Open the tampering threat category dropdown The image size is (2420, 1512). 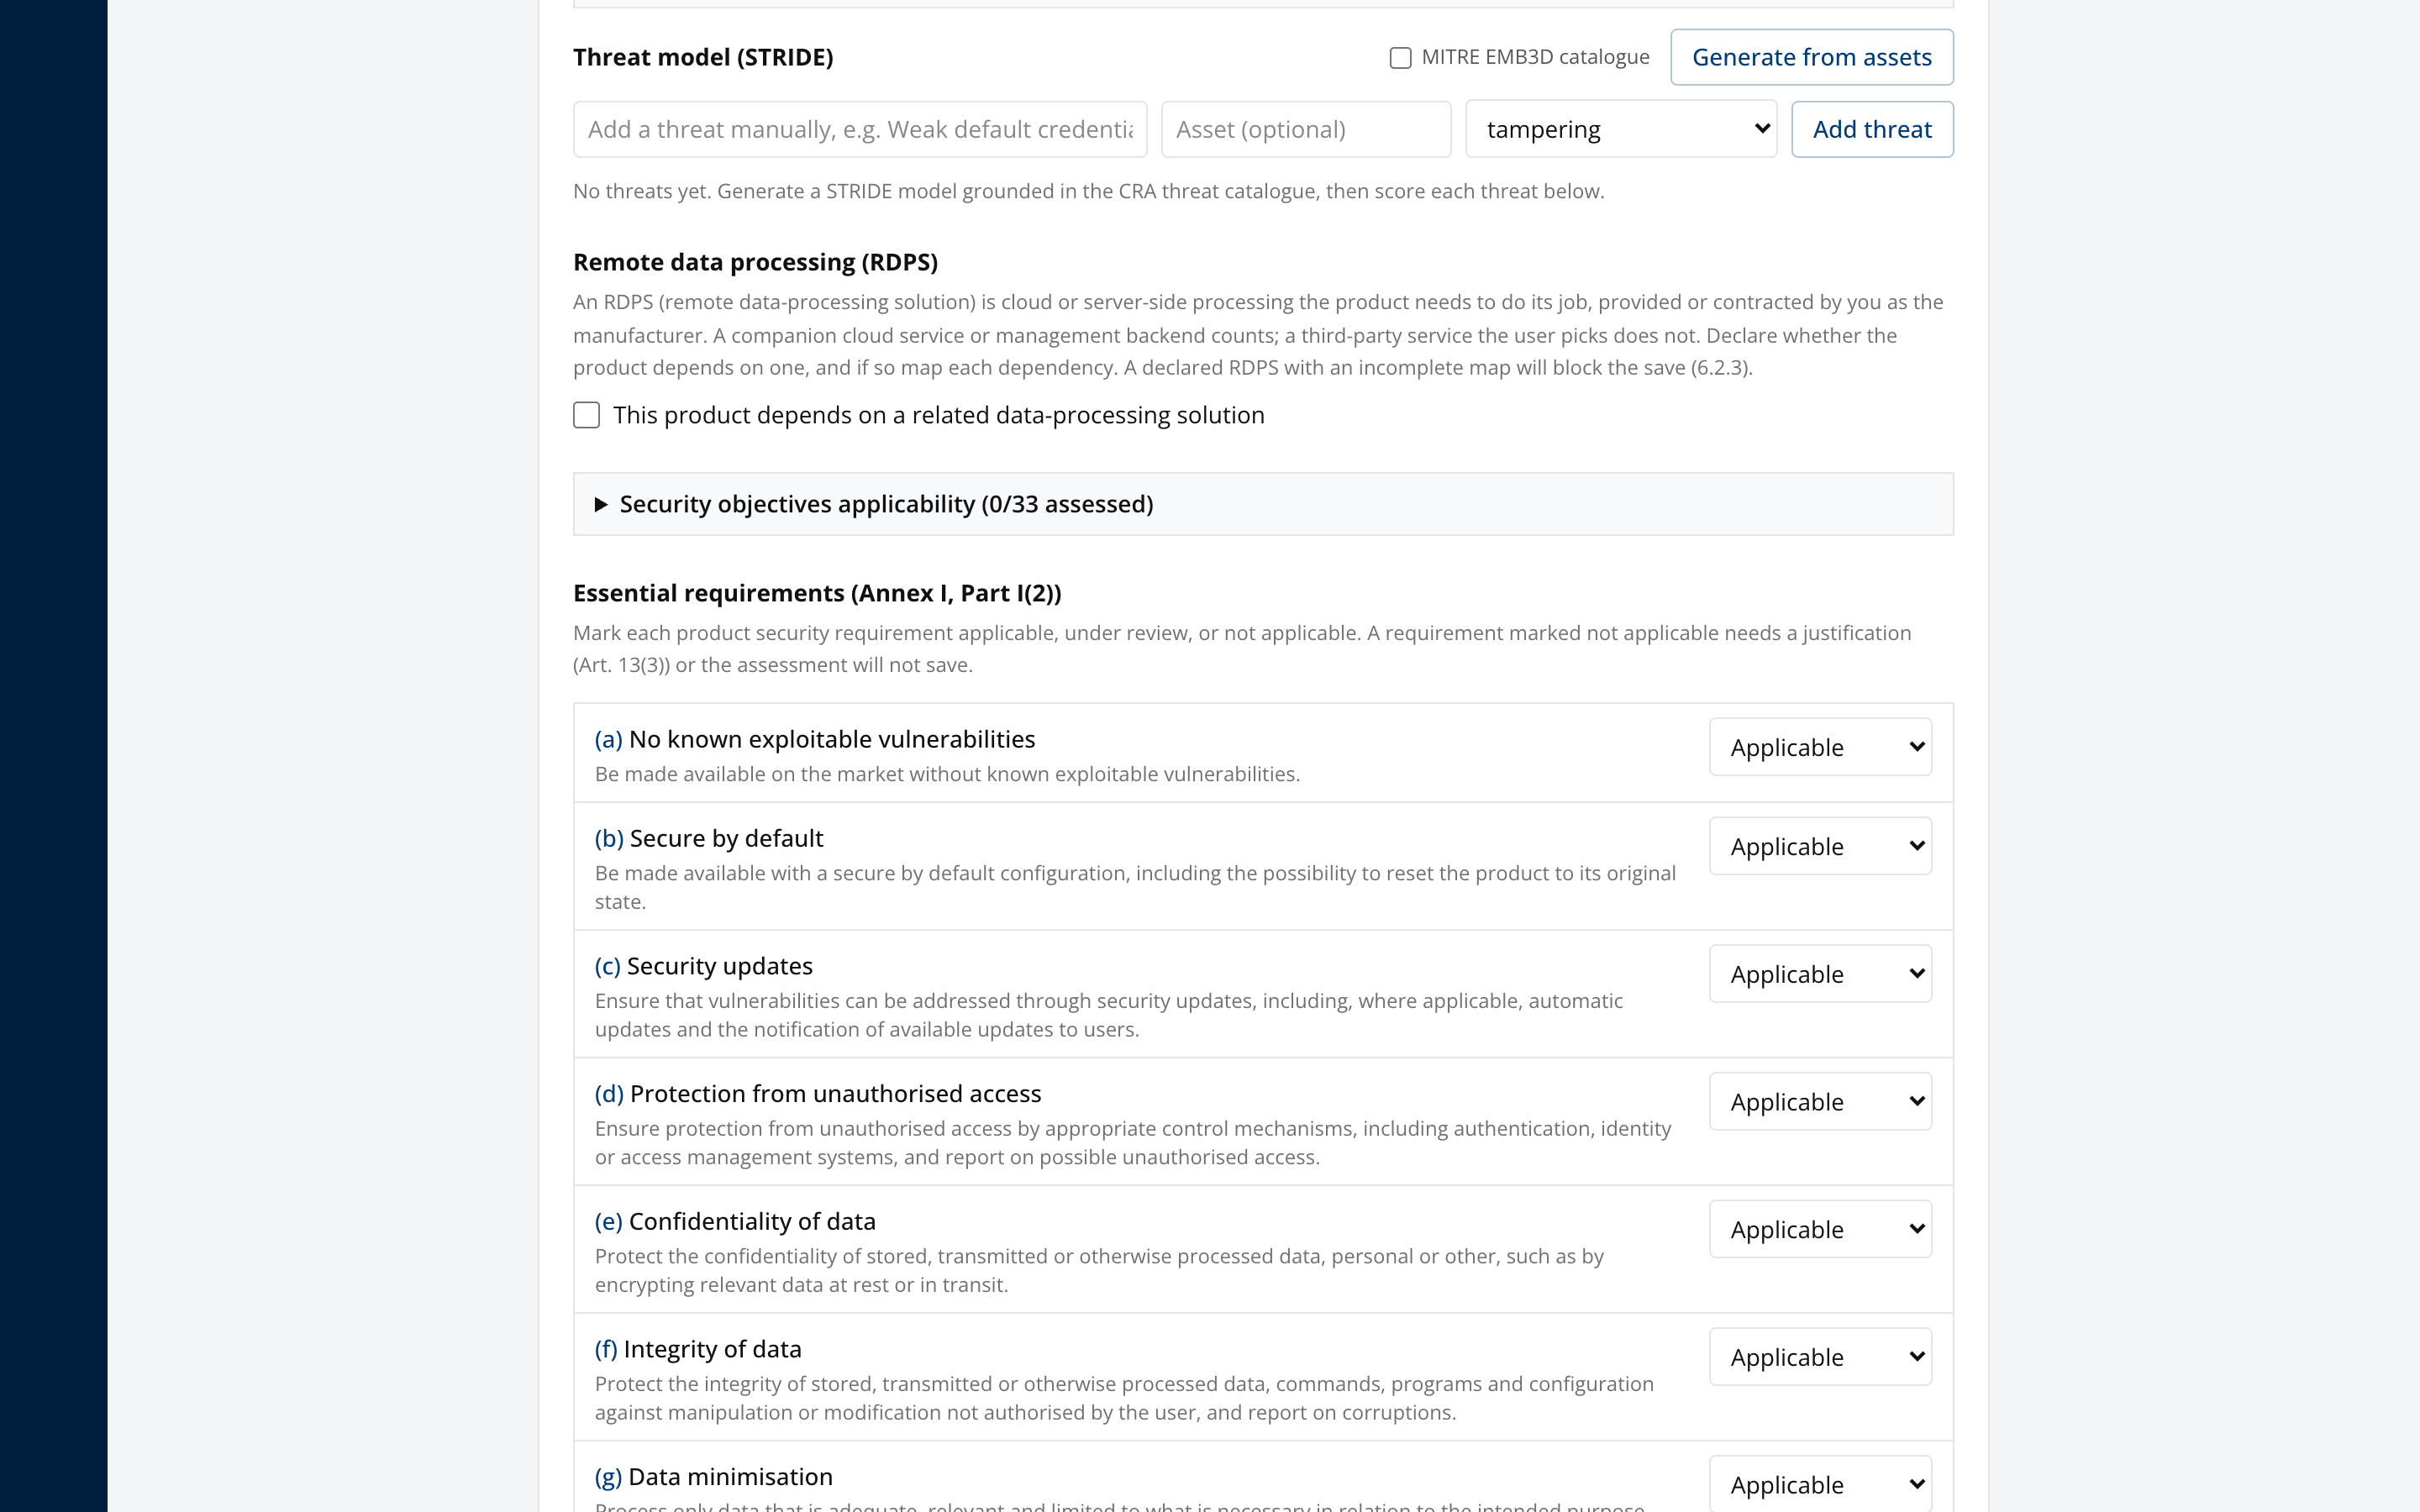click(1621, 129)
